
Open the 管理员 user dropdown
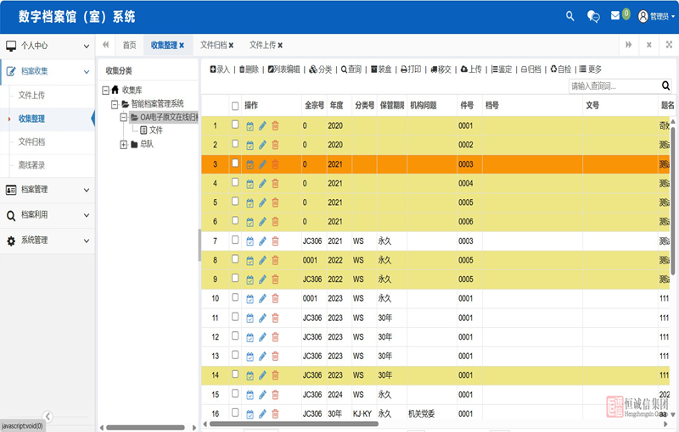[656, 16]
